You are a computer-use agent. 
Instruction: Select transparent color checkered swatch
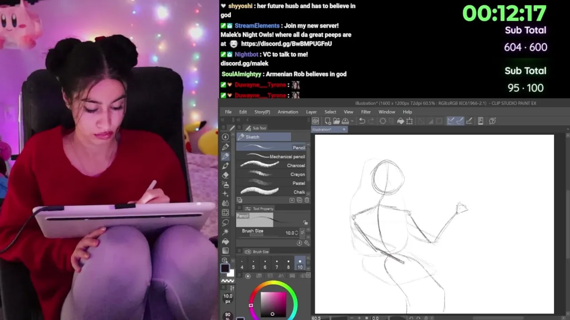pos(228,281)
